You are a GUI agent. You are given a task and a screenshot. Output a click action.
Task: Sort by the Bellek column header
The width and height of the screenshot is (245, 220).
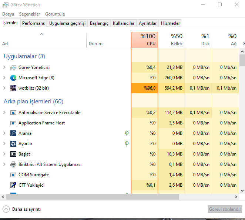click(171, 40)
